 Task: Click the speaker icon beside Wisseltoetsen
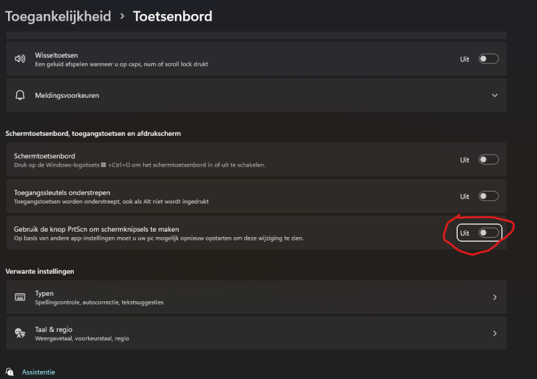click(20, 59)
